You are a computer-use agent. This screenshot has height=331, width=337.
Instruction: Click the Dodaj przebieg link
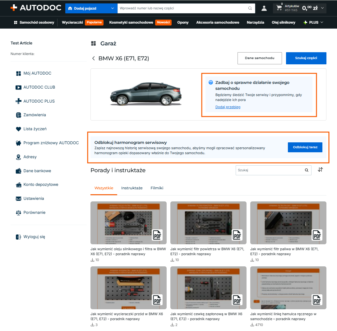coord(228,107)
